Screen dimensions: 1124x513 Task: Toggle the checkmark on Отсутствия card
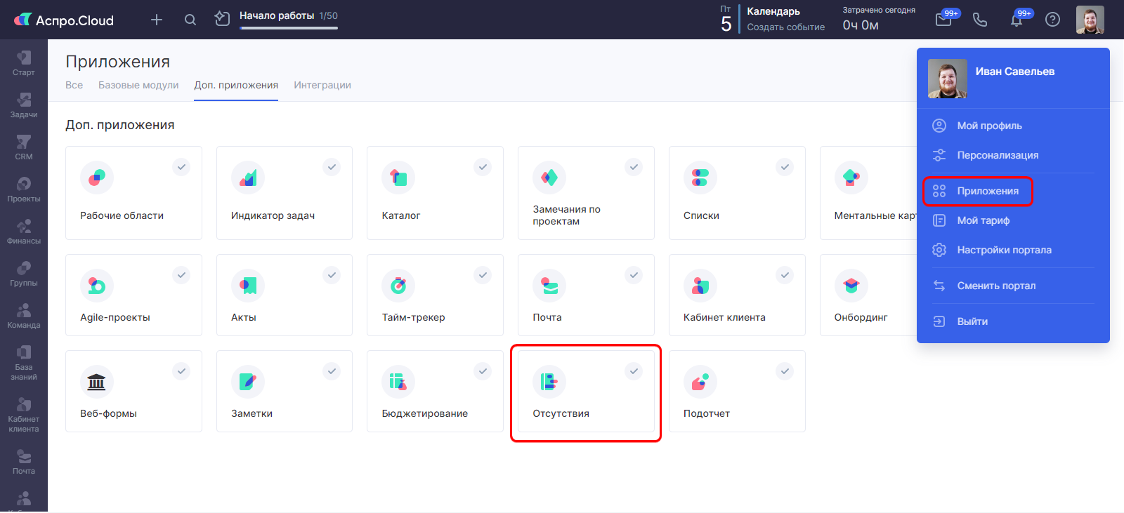pos(634,371)
